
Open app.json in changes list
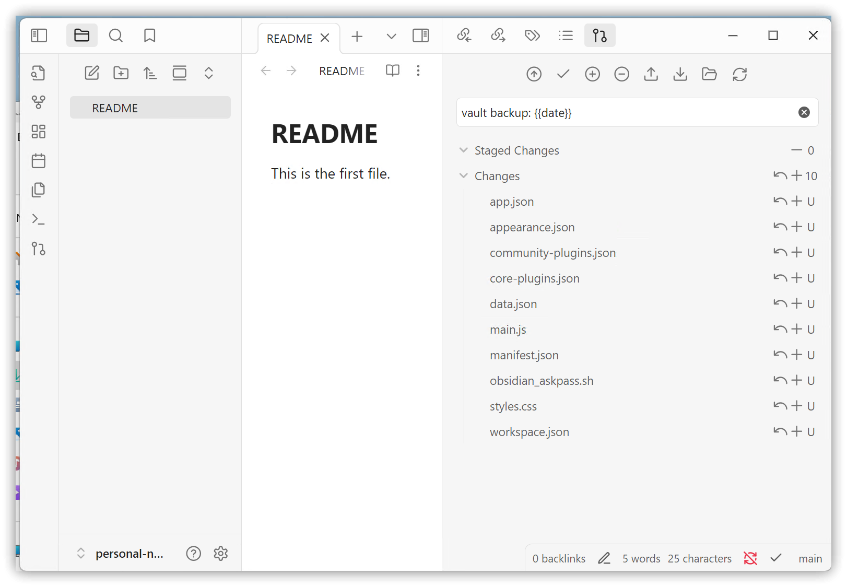tap(512, 202)
